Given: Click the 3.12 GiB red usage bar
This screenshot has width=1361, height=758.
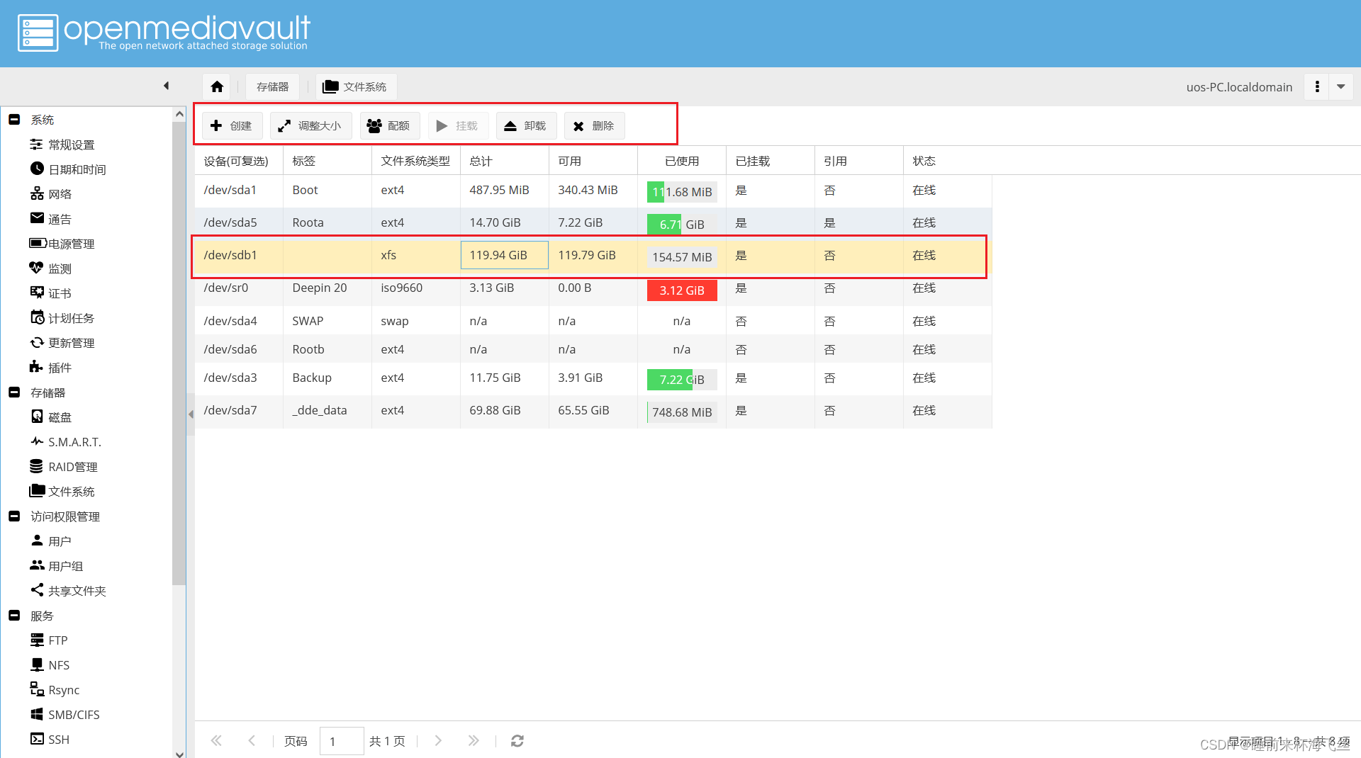Looking at the screenshot, I should tap(682, 290).
